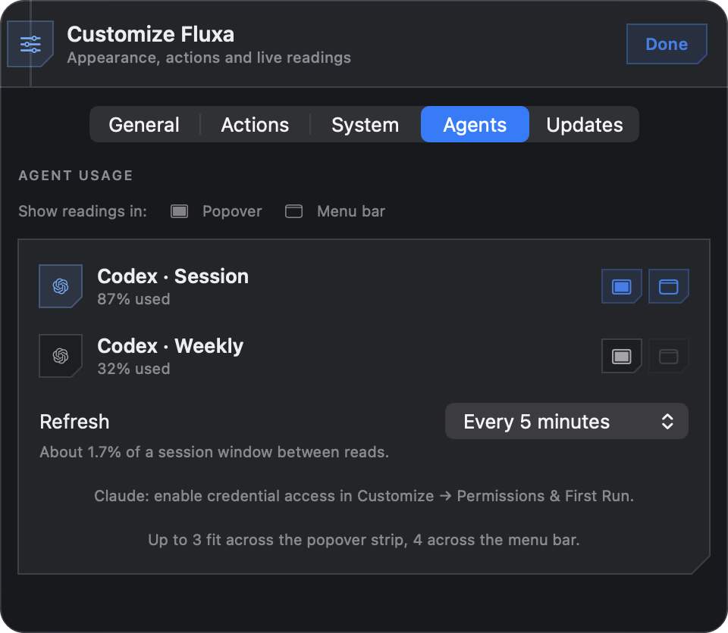Click the Codex Session OpenAI logo icon
The height and width of the screenshot is (633, 728).
(x=61, y=286)
